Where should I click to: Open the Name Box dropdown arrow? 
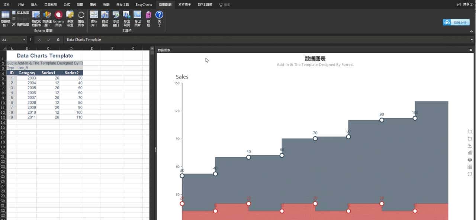click(24, 39)
